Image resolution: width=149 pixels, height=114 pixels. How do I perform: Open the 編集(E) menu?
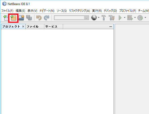click(20, 11)
